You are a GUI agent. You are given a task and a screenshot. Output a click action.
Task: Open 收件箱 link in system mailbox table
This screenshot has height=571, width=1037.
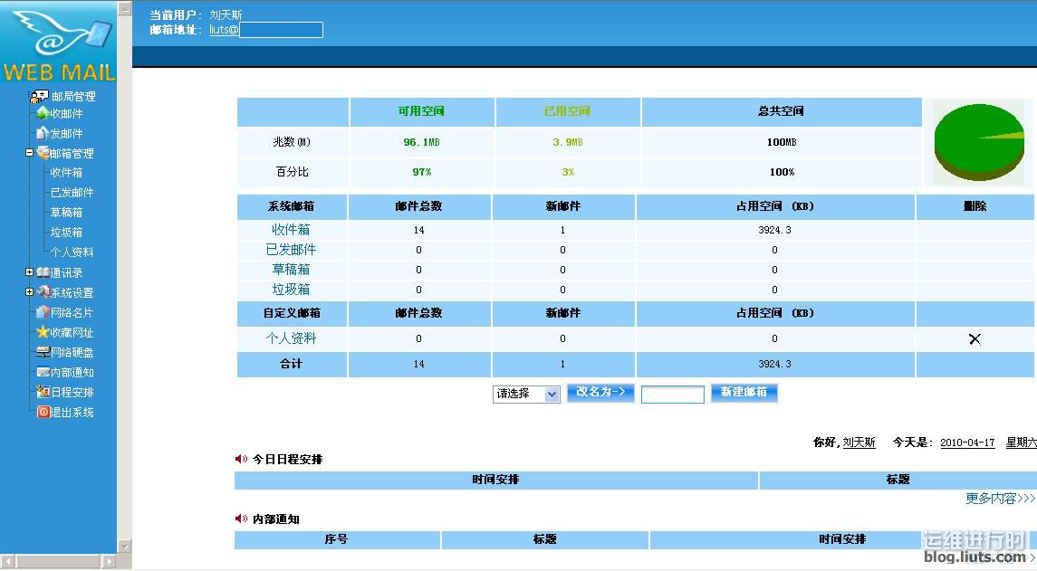[291, 230]
